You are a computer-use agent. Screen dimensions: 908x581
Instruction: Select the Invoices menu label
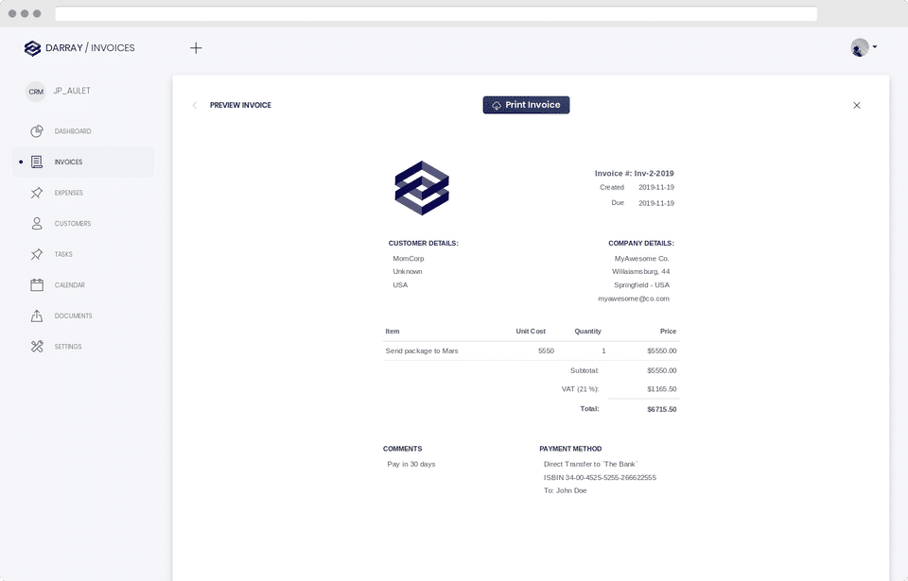pyautogui.click(x=68, y=162)
